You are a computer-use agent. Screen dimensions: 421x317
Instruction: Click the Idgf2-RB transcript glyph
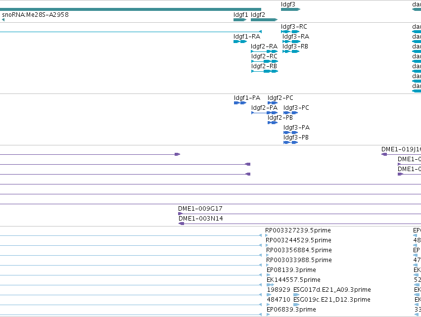(265, 71)
